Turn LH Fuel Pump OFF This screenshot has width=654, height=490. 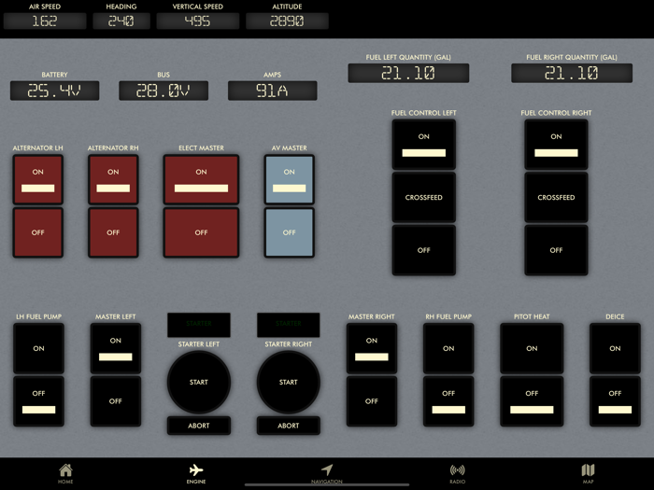click(39, 401)
